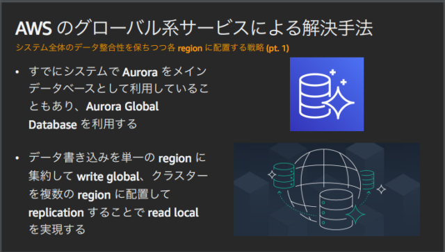Click the orange subtitle mentioning 'region' and '(pt. 1)'
The height and width of the screenshot is (252, 445).
[x=152, y=48]
